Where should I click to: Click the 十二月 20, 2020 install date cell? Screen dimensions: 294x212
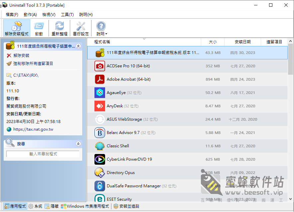point(243,120)
